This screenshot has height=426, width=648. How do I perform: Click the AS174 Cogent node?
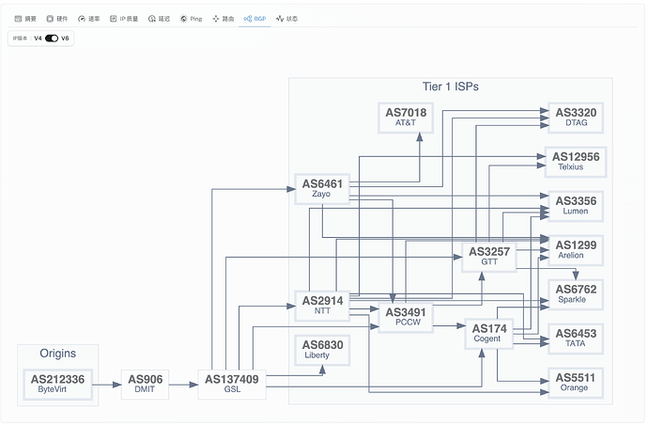pyautogui.click(x=489, y=334)
